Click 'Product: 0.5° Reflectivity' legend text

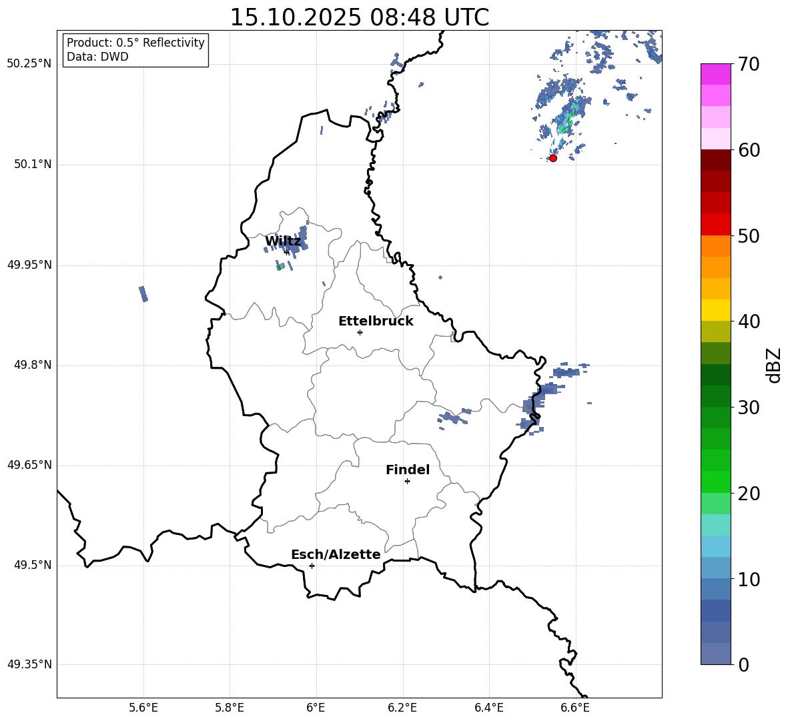(x=135, y=43)
